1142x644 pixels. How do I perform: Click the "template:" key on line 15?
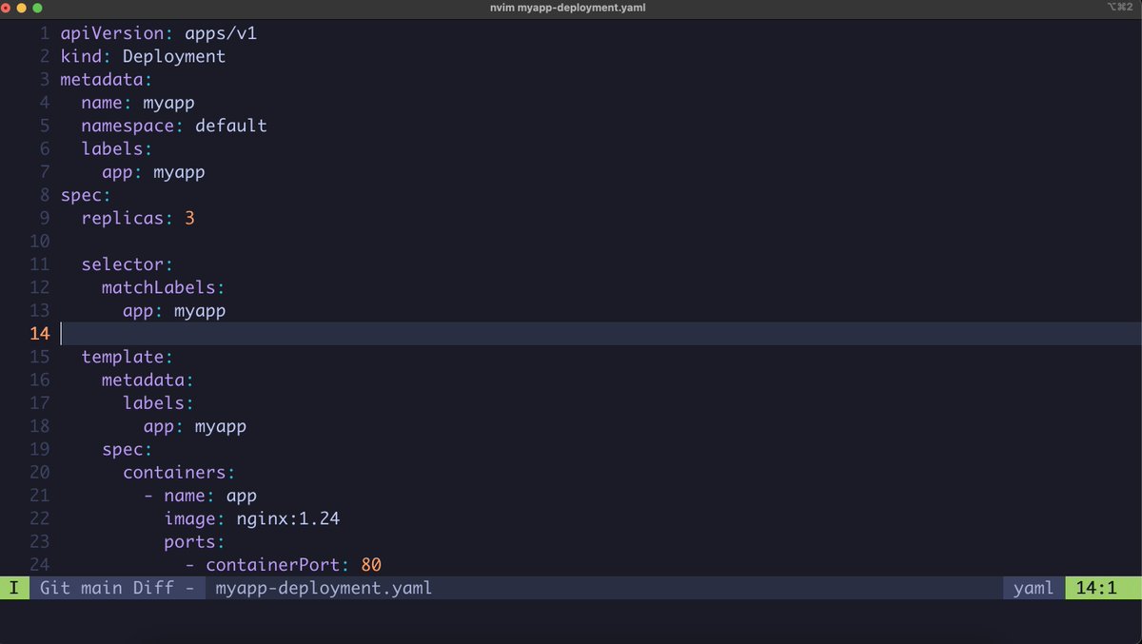[x=127, y=357]
